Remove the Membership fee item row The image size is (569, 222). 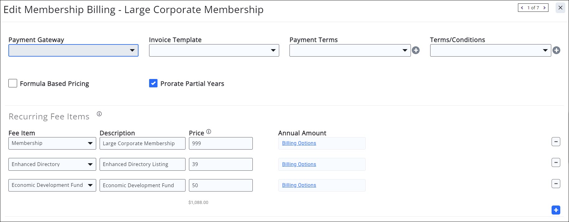coord(556,142)
